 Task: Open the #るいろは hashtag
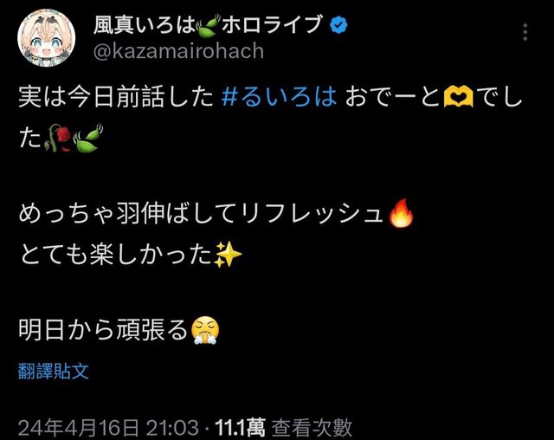click(x=280, y=98)
